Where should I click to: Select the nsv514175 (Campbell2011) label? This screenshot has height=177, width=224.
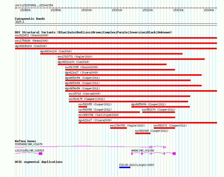[x=87, y=99]
